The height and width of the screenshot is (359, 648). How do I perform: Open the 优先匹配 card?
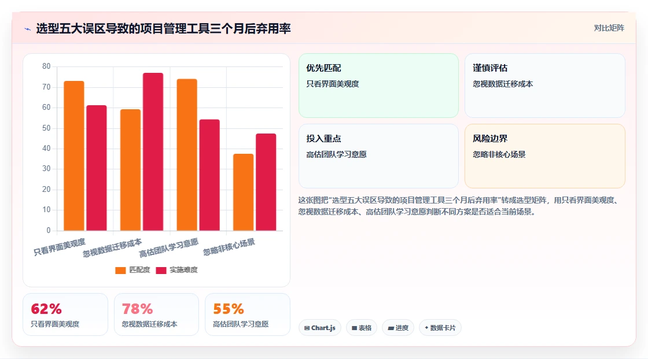pyautogui.click(x=378, y=86)
